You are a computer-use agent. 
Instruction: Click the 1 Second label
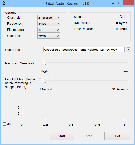[x=46, y=89]
